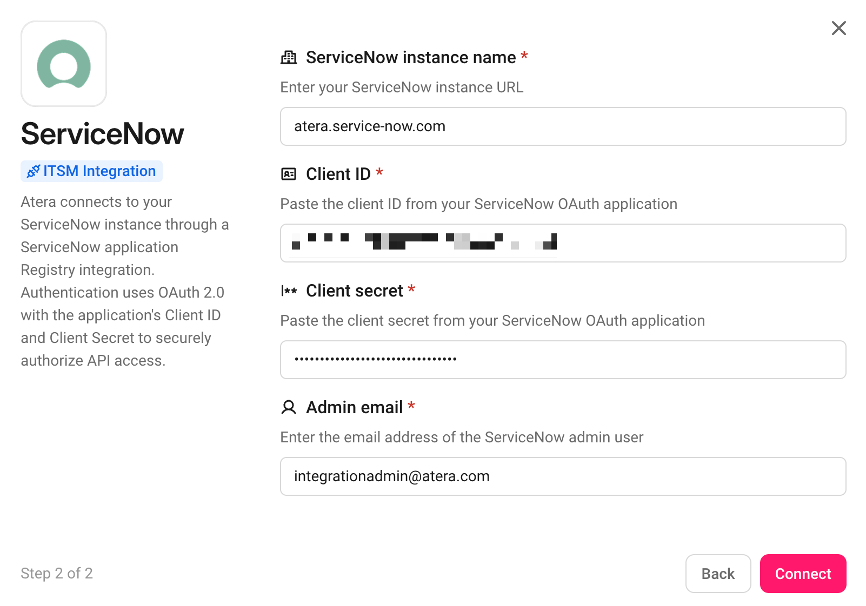Image resolution: width=866 pixels, height=606 pixels.
Task: Click "Paste the client ID from your ServiceNow" hint
Action: [478, 204]
